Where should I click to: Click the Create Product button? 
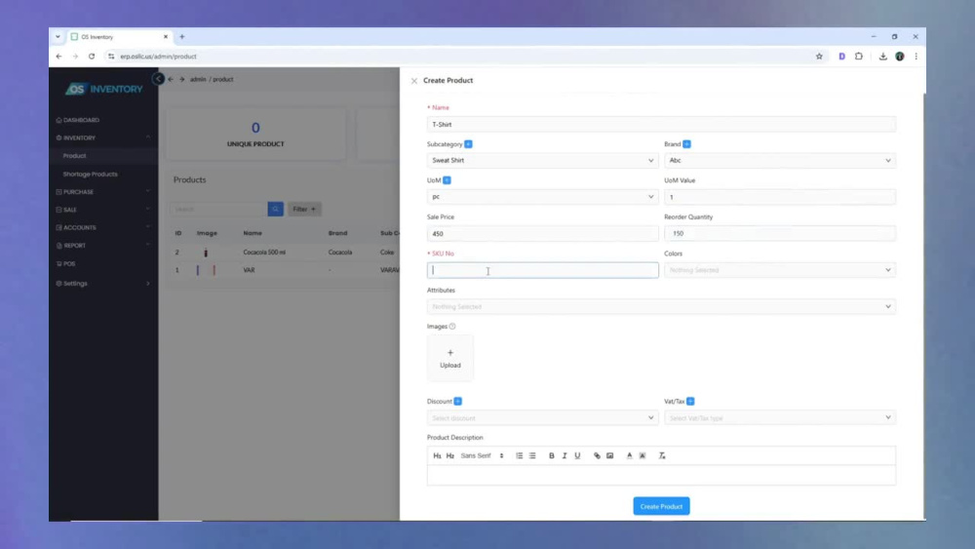click(x=661, y=506)
